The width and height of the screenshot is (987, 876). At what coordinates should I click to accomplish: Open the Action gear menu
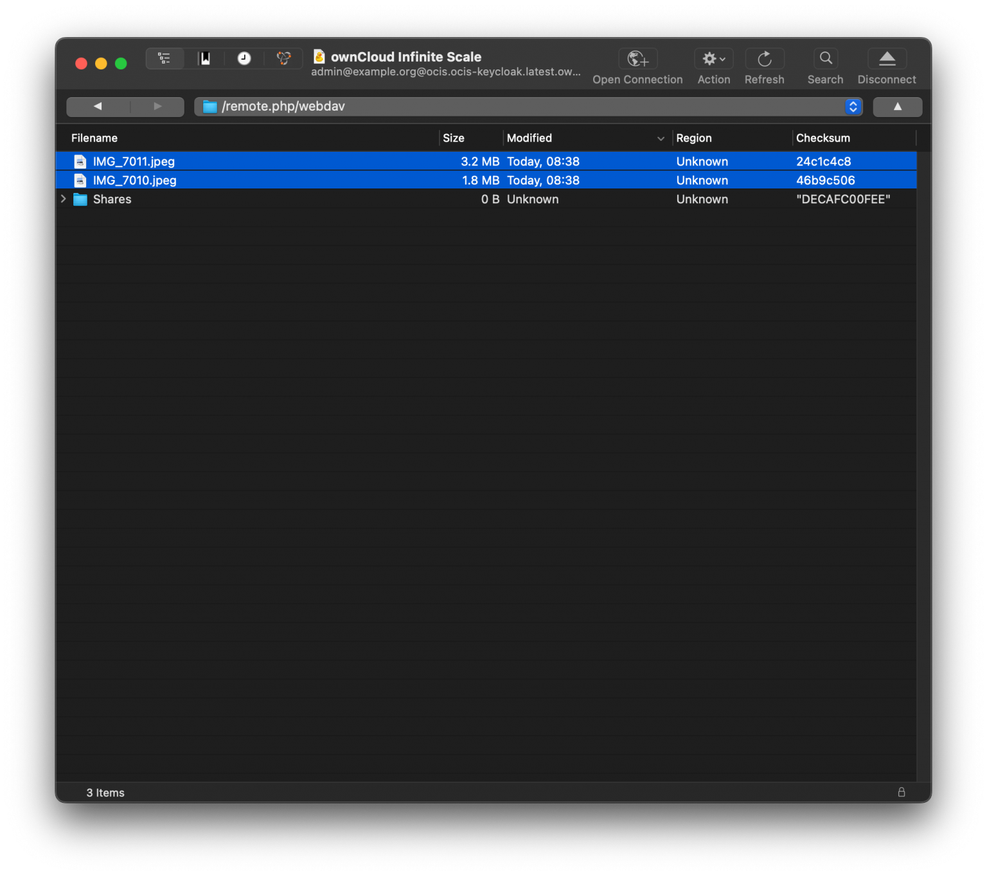713,59
